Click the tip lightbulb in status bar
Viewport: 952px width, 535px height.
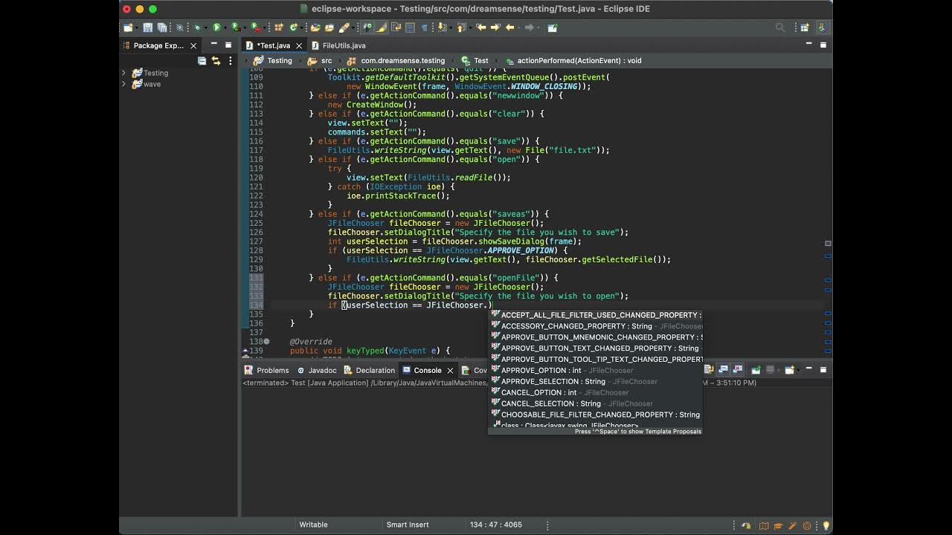826,525
